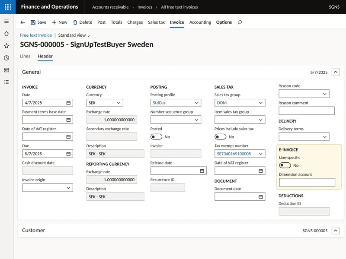This screenshot has width=346, height=259.
Task: Click the Dimension account field
Action: pos(307,182)
